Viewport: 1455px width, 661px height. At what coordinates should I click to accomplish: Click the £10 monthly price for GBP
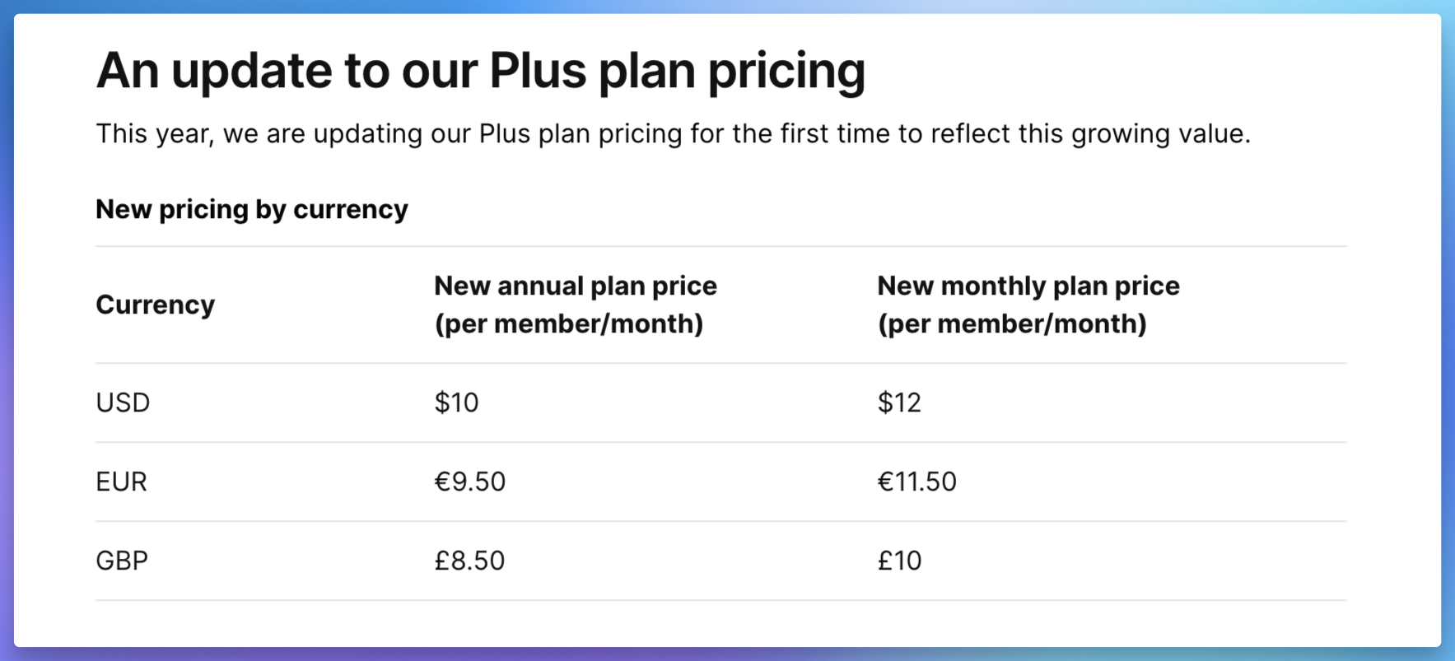899,561
